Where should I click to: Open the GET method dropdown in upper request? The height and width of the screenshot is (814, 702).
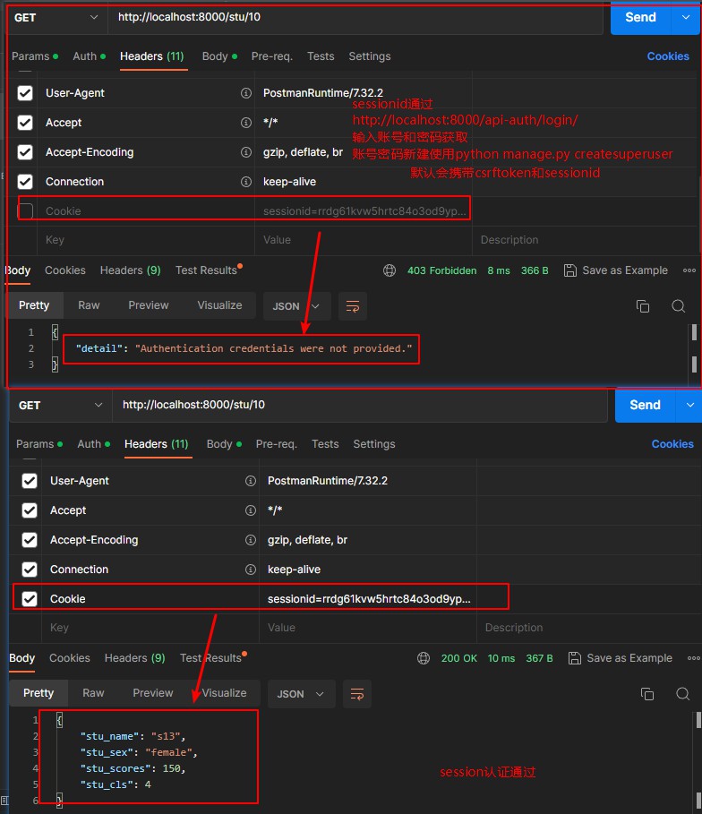[56, 18]
